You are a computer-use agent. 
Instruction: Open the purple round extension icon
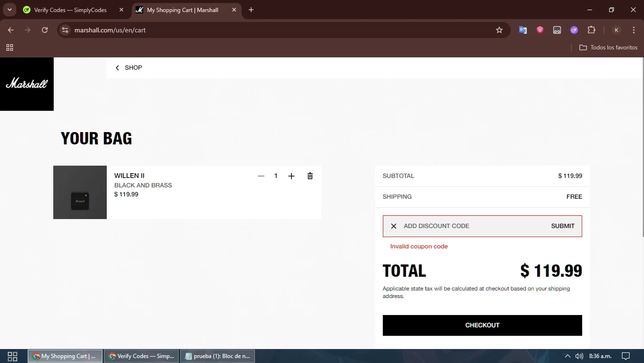574,30
